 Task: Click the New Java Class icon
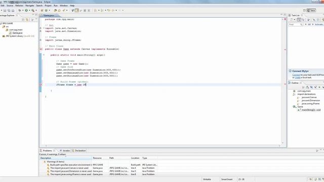click(46, 10)
